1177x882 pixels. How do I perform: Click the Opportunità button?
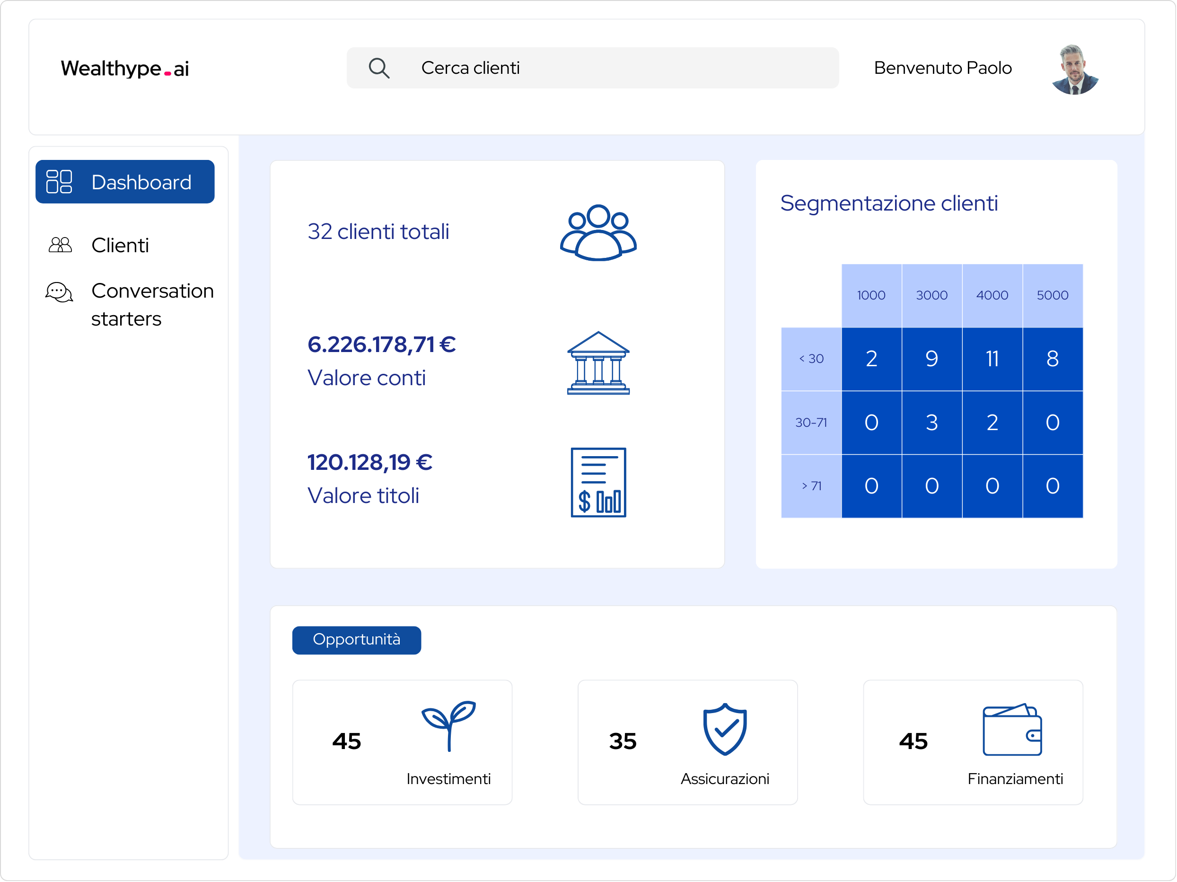[x=357, y=640]
